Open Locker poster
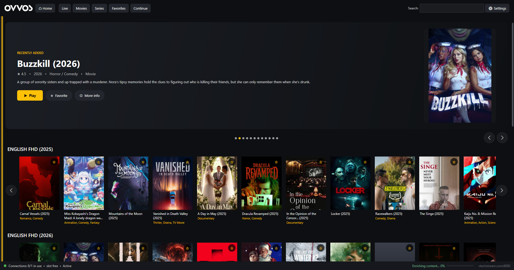Screen dimensions: 514x270 350,183
